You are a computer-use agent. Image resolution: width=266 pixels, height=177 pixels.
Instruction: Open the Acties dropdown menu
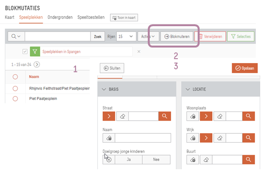148,36
